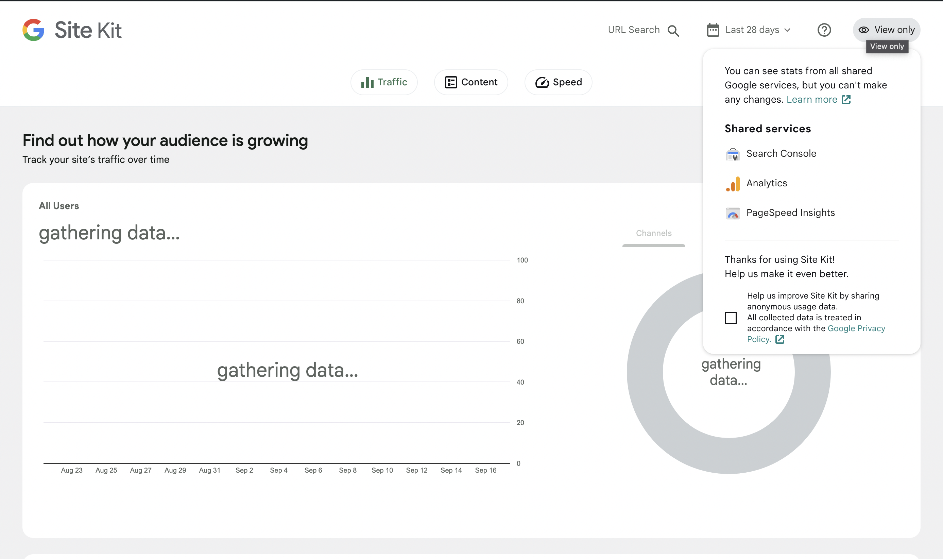This screenshot has height=559, width=943.
Task: Click the calendar icon beside date range
Action: 713,30
